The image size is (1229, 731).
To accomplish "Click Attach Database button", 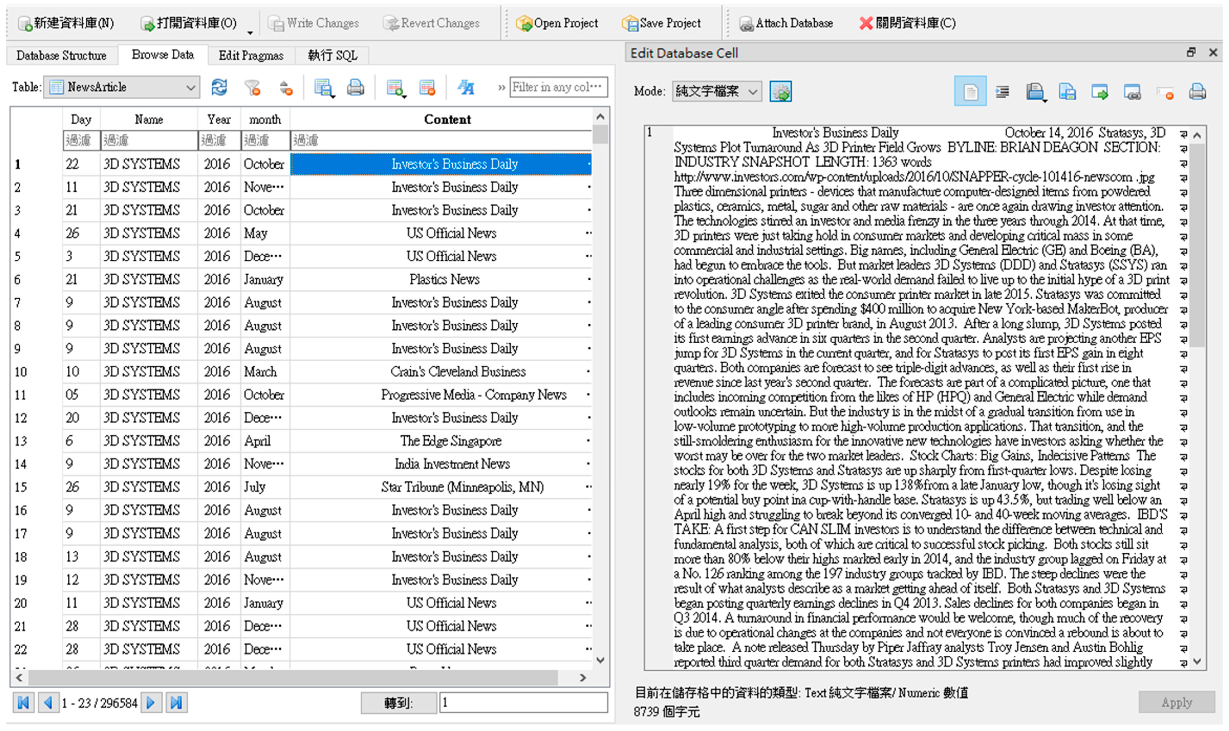I will tap(786, 23).
